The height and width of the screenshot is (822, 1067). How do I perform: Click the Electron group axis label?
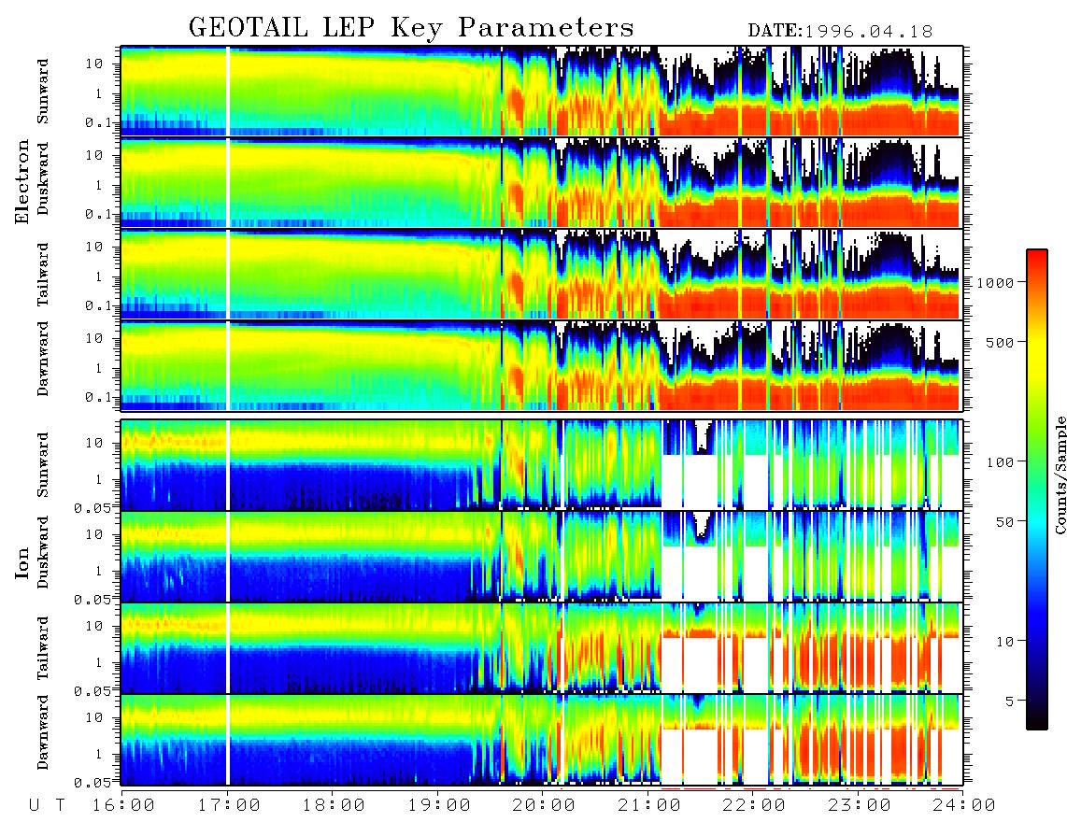point(22,181)
